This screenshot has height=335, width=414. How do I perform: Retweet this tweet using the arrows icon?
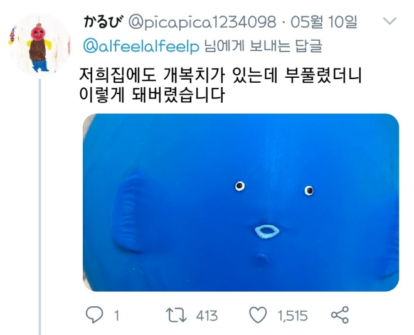coord(176,315)
